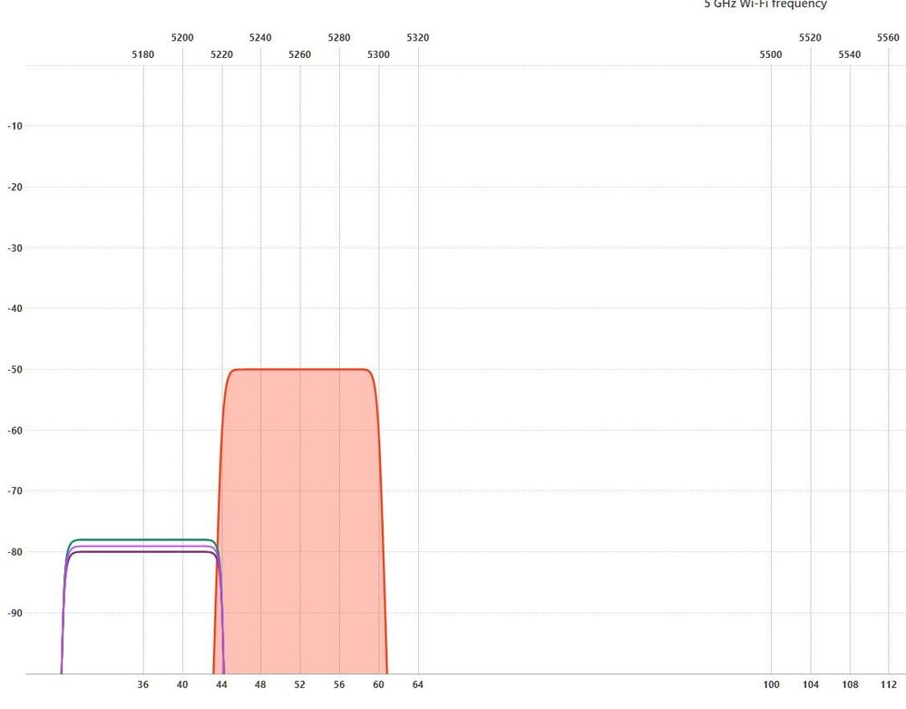
Task: Select channel 40 on the bottom axis
Action: tap(182, 685)
